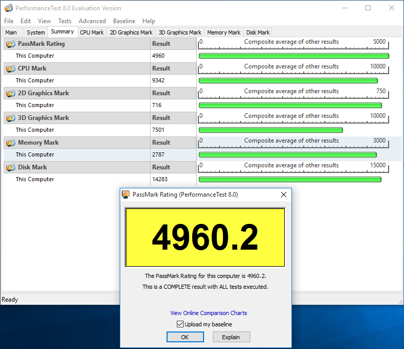This screenshot has width=404, height=349.
Task: Switch to the Memory Mark tab
Action: [x=224, y=32]
